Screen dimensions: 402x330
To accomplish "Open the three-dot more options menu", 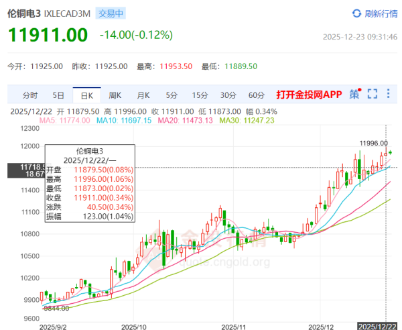I will (389, 94).
